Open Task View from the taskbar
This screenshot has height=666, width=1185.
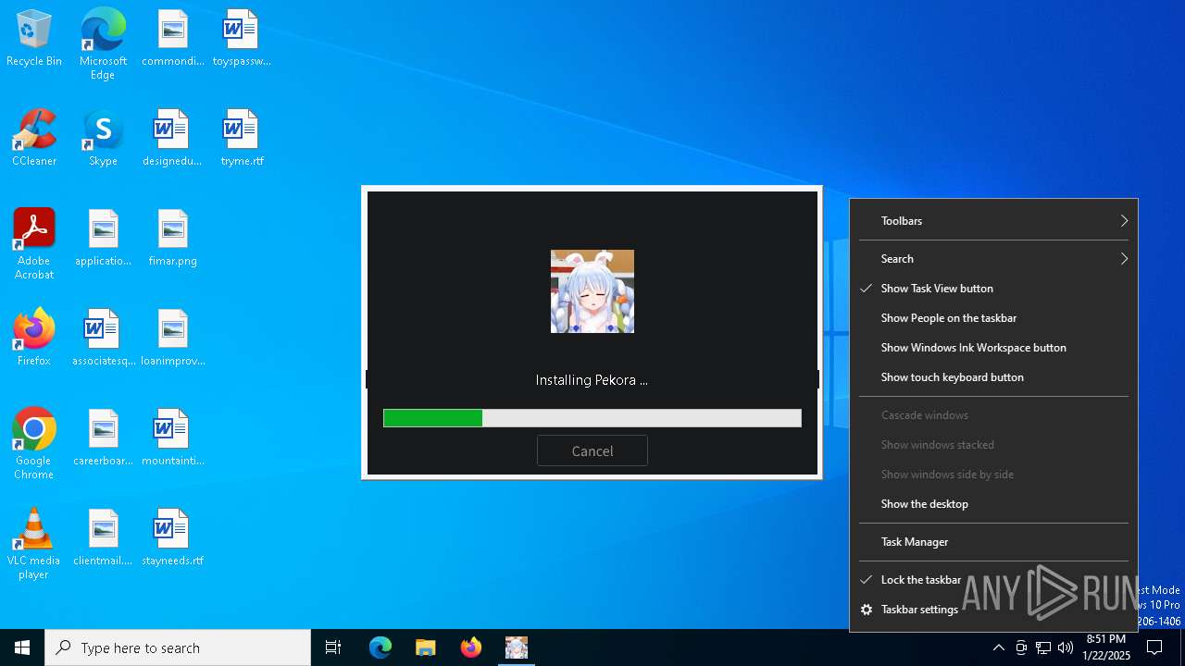333,647
